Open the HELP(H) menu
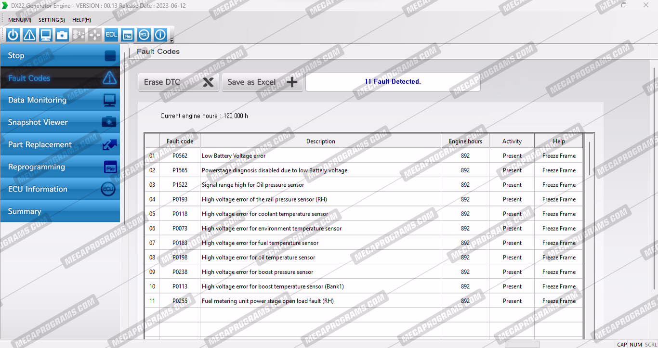This screenshot has width=658, height=348. click(x=81, y=20)
